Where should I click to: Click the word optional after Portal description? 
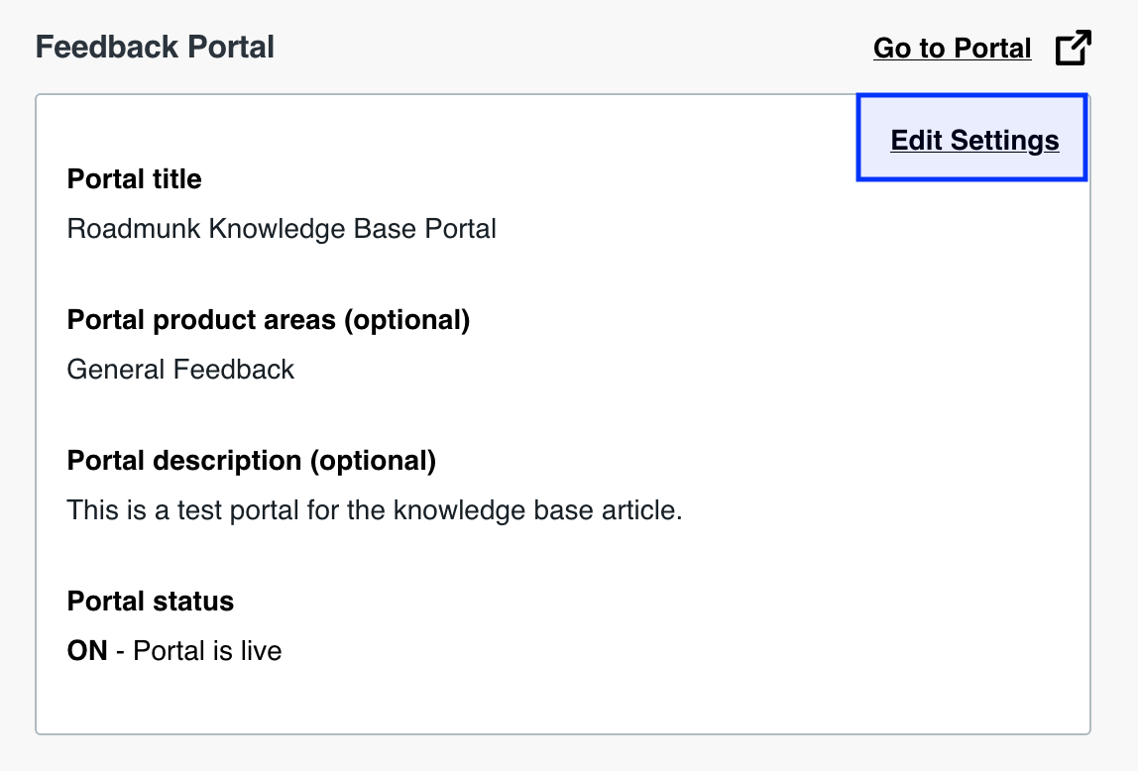pyautogui.click(x=373, y=461)
